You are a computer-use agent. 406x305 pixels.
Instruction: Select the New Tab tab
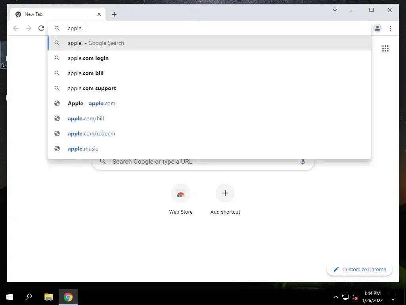point(58,14)
